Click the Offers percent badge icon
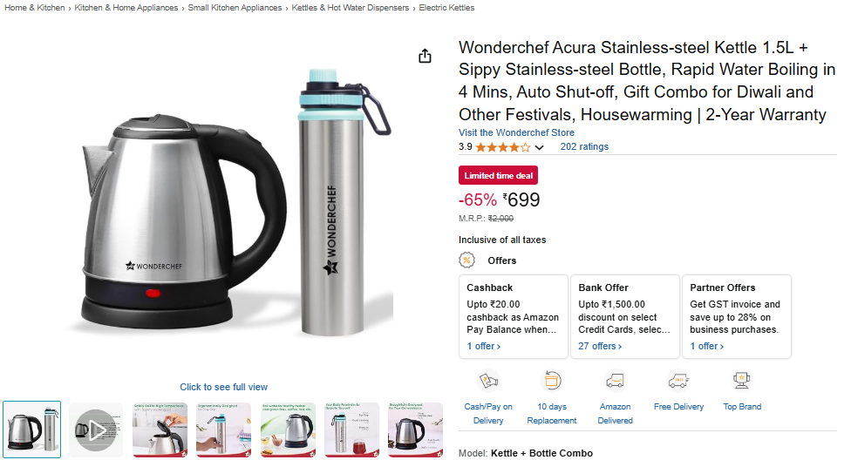This screenshot has height=460, width=851. 467,260
